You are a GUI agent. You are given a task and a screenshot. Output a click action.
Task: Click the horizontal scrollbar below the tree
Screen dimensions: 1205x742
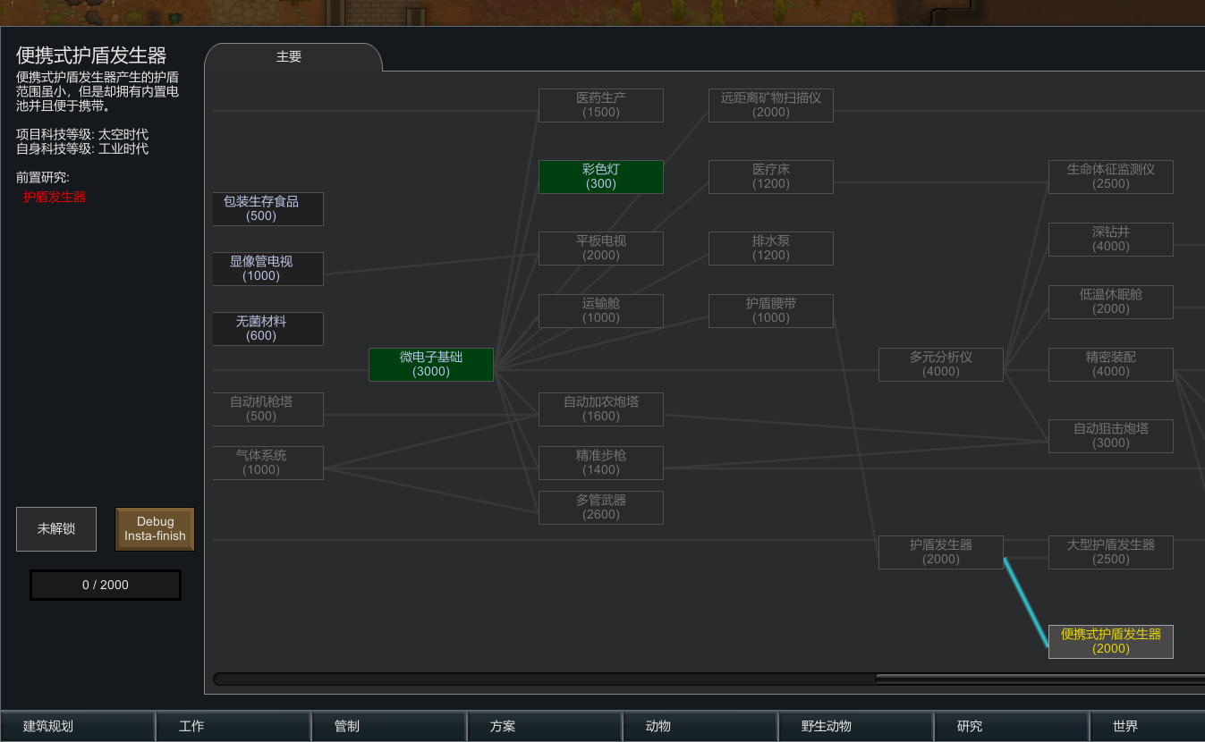(626, 678)
